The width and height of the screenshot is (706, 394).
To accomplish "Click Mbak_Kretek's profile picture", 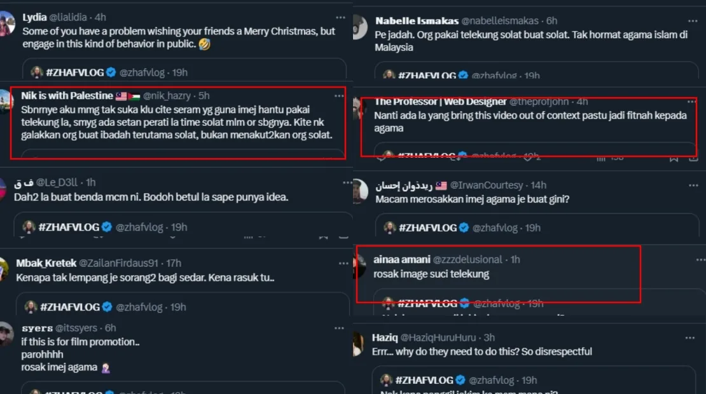I will coord(4,268).
